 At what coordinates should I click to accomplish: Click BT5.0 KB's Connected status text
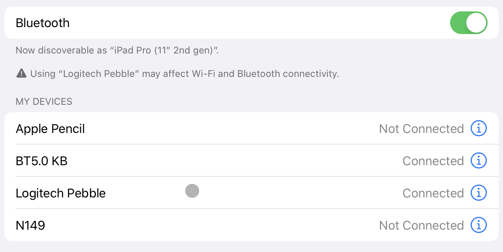433,161
